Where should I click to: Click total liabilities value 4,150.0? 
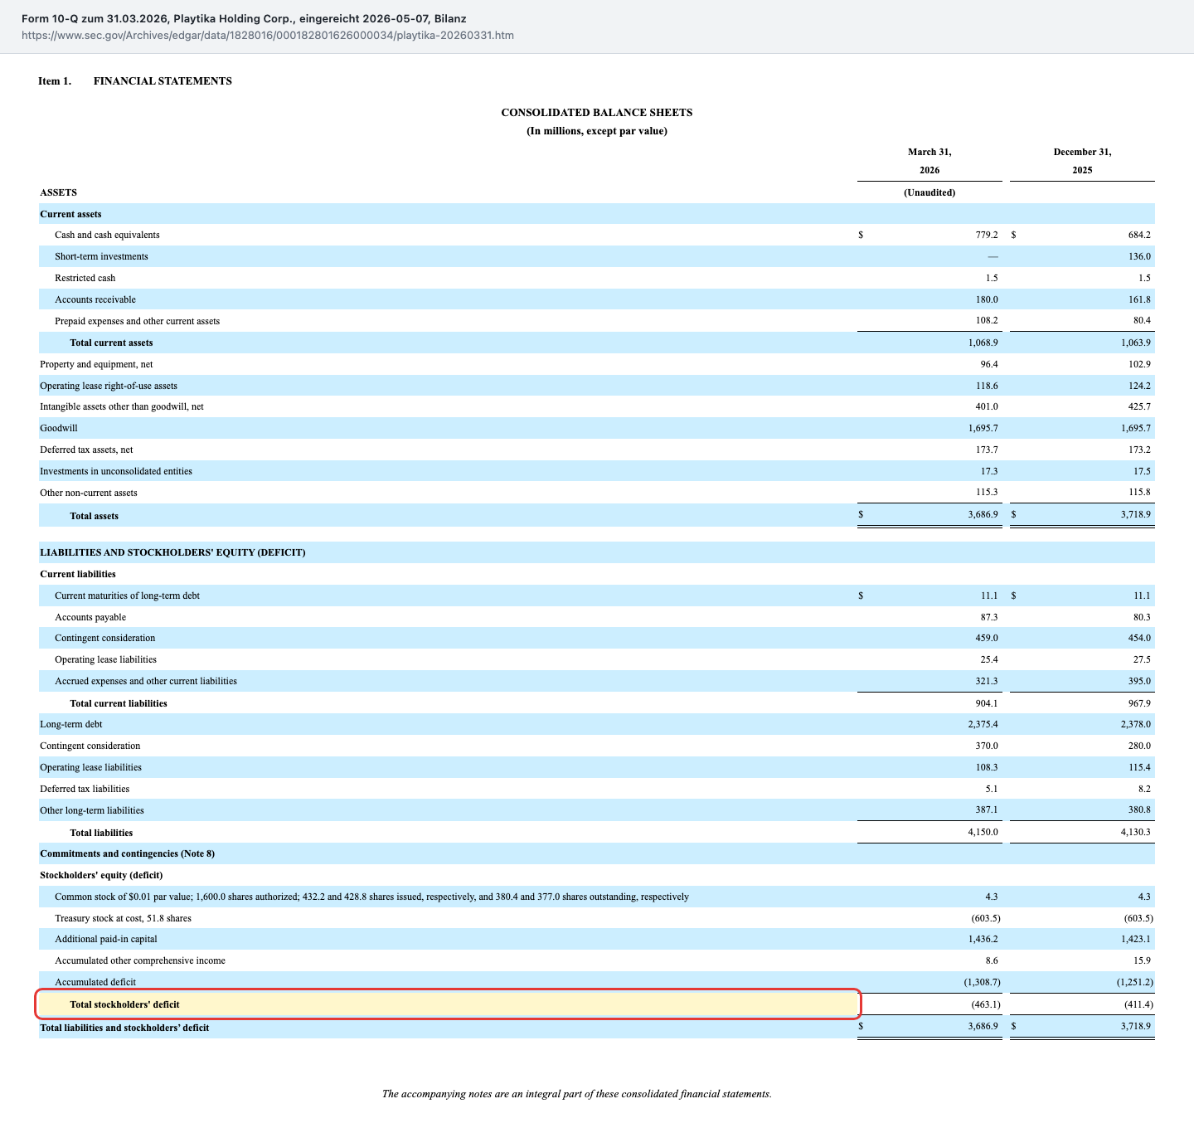pos(983,832)
